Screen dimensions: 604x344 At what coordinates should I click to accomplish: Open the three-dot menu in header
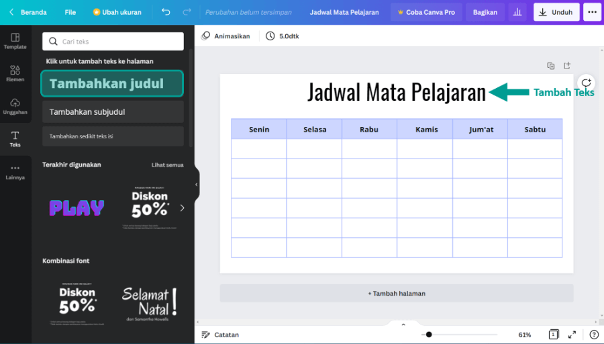point(593,12)
